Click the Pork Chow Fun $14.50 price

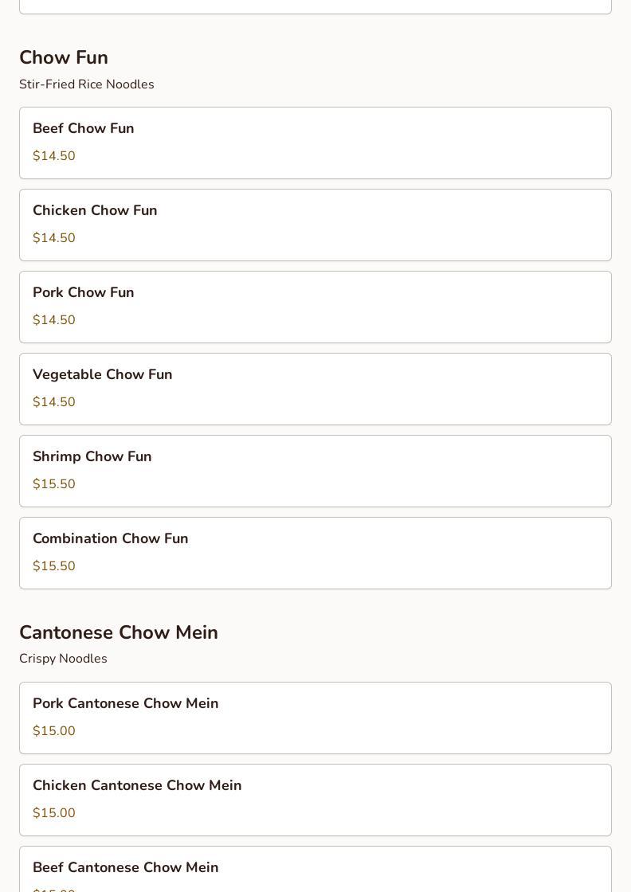click(x=54, y=320)
